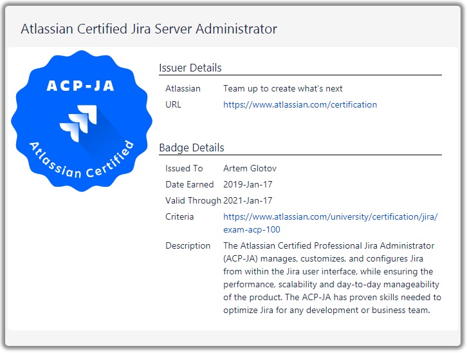Click the 'Badge Details' heading

(191, 148)
